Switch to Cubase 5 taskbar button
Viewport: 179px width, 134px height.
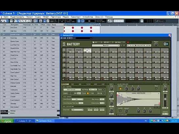[x=24, y=121]
